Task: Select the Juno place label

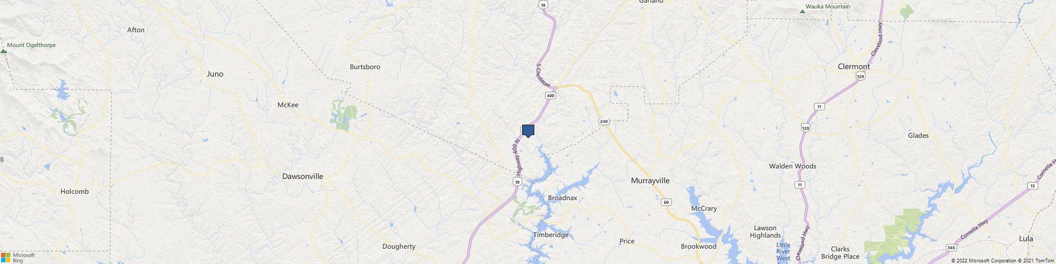Action: pyautogui.click(x=215, y=74)
